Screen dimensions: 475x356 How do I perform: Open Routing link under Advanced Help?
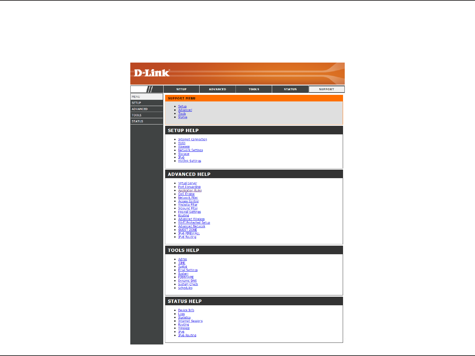(x=184, y=216)
